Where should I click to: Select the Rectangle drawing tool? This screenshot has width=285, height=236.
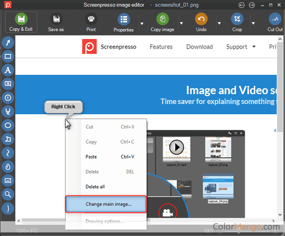coord(8,56)
